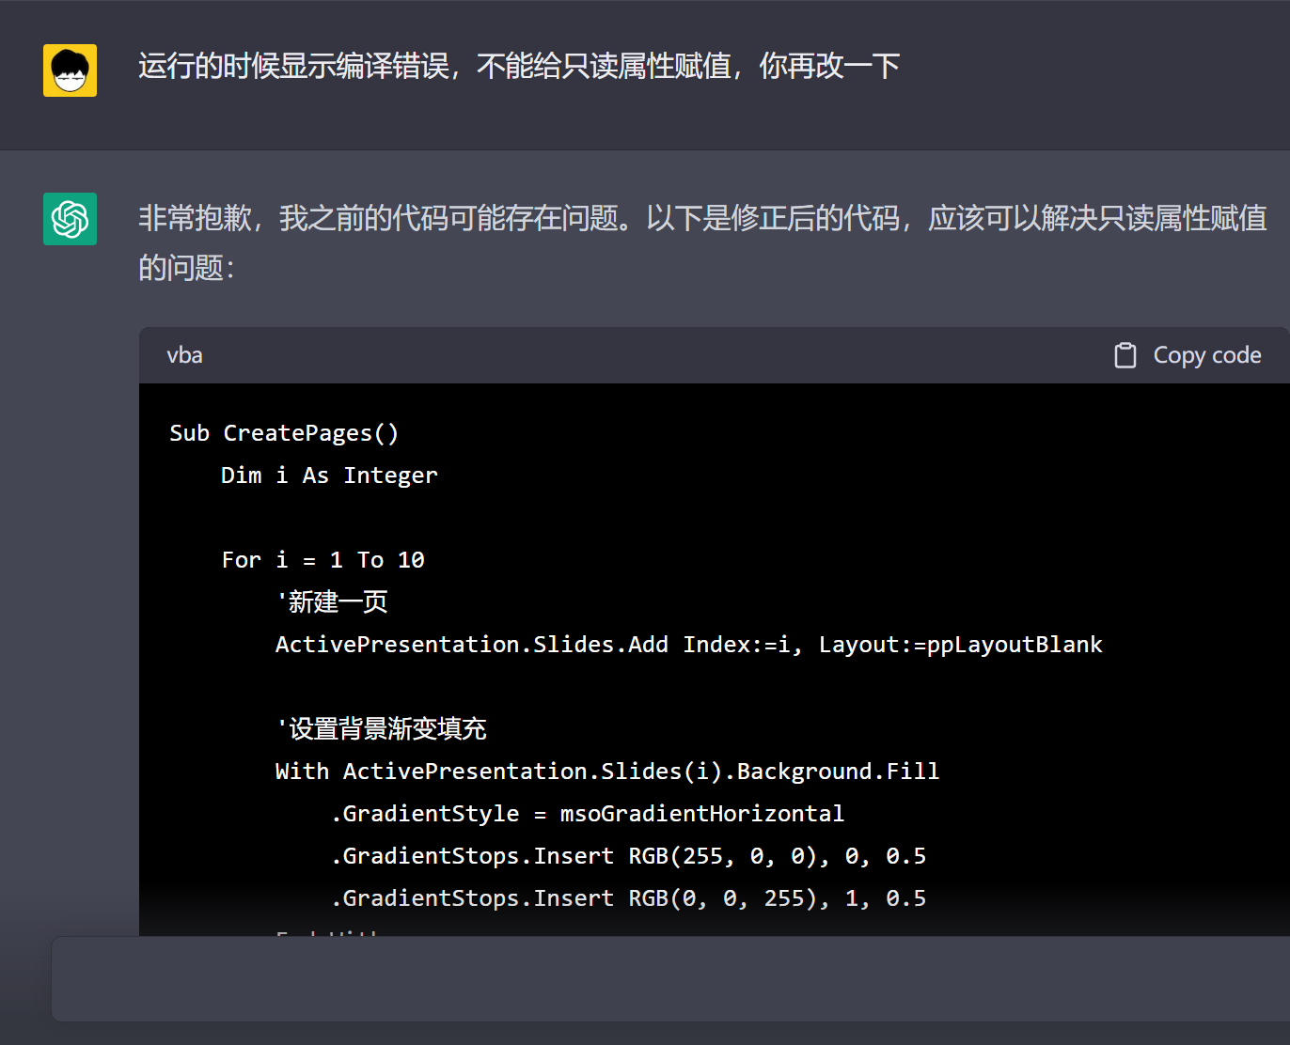Click the green ChatGPT logo avatar
Viewport: 1290px width, 1045px height.
click(70, 219)
